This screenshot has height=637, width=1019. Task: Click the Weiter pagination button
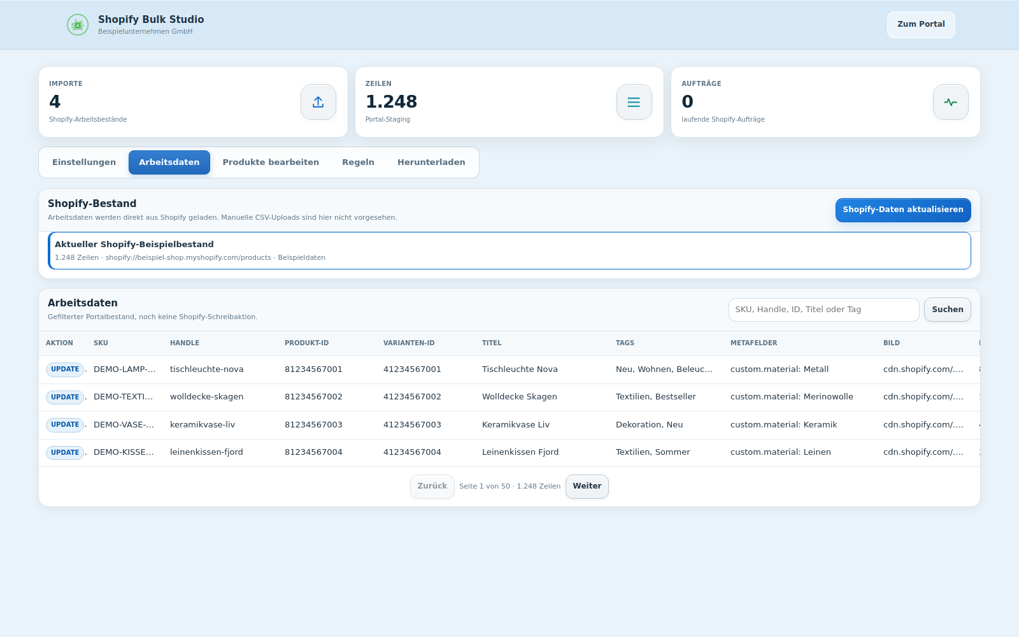(587, 486)
